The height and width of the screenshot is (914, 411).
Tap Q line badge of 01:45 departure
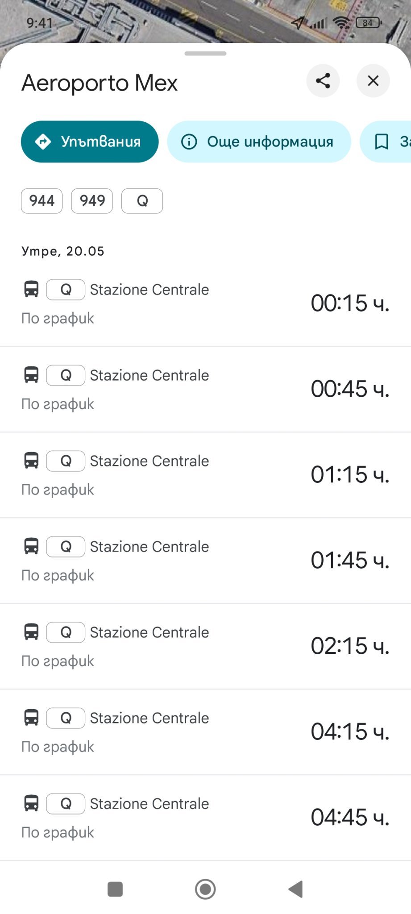click(66, 547)
